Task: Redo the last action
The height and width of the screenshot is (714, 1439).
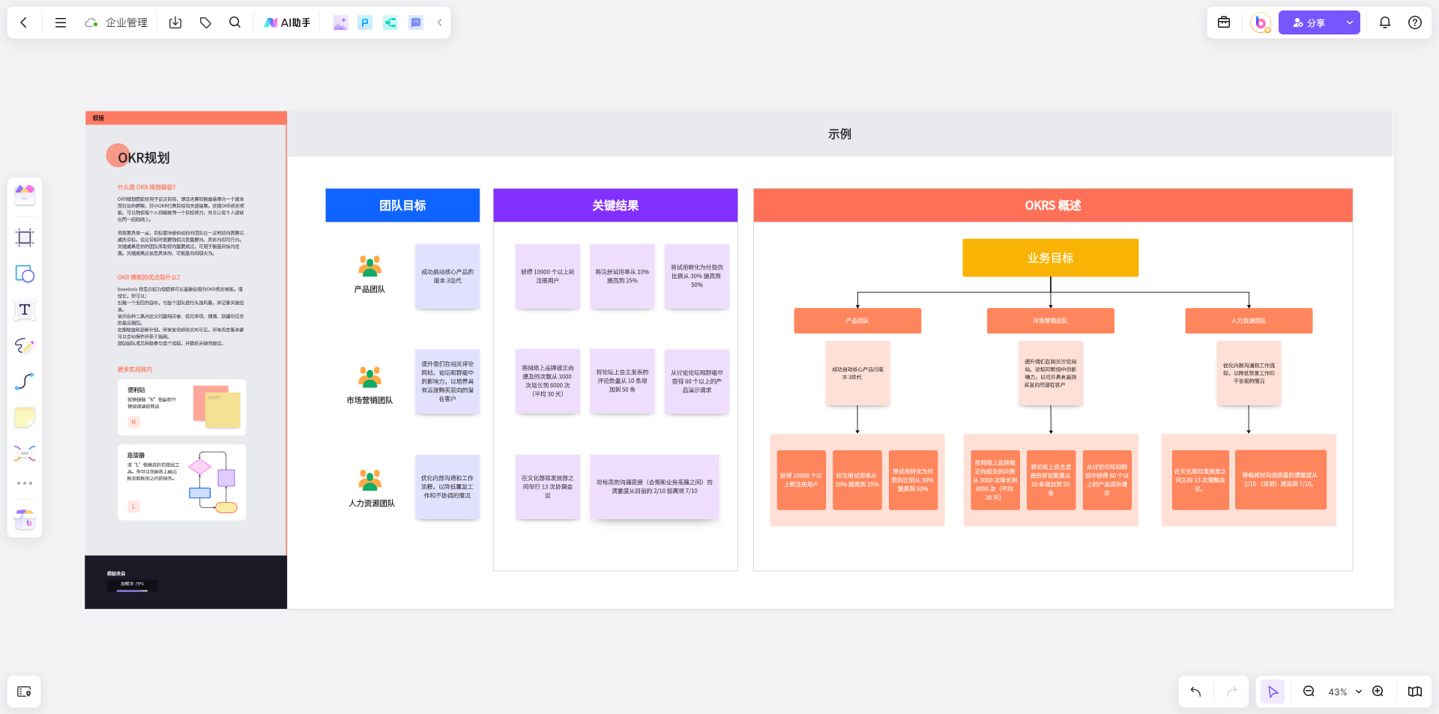Action: pyautogui.click(x=1231, y=692)
